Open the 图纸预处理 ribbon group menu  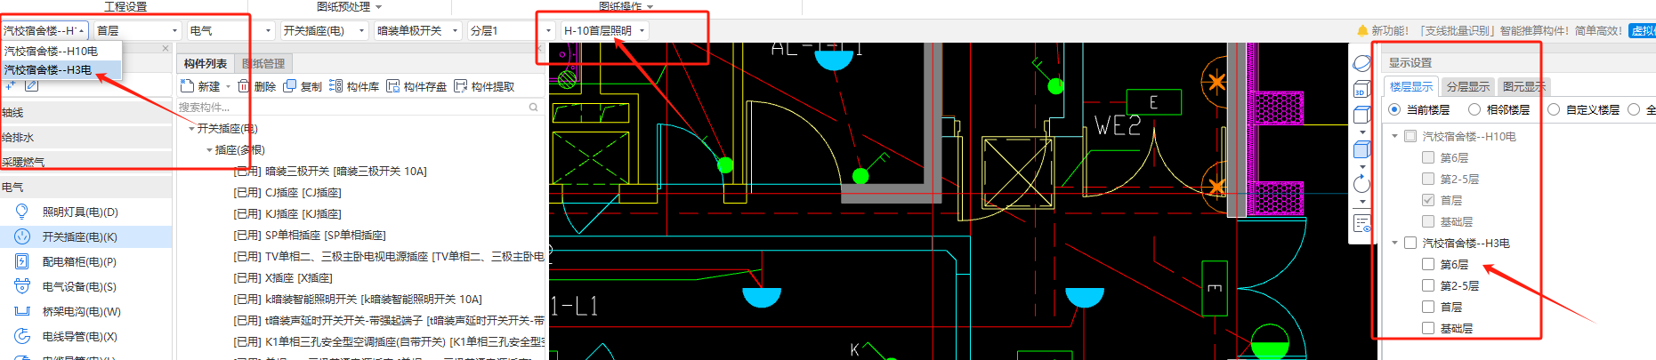click(350, 6)
